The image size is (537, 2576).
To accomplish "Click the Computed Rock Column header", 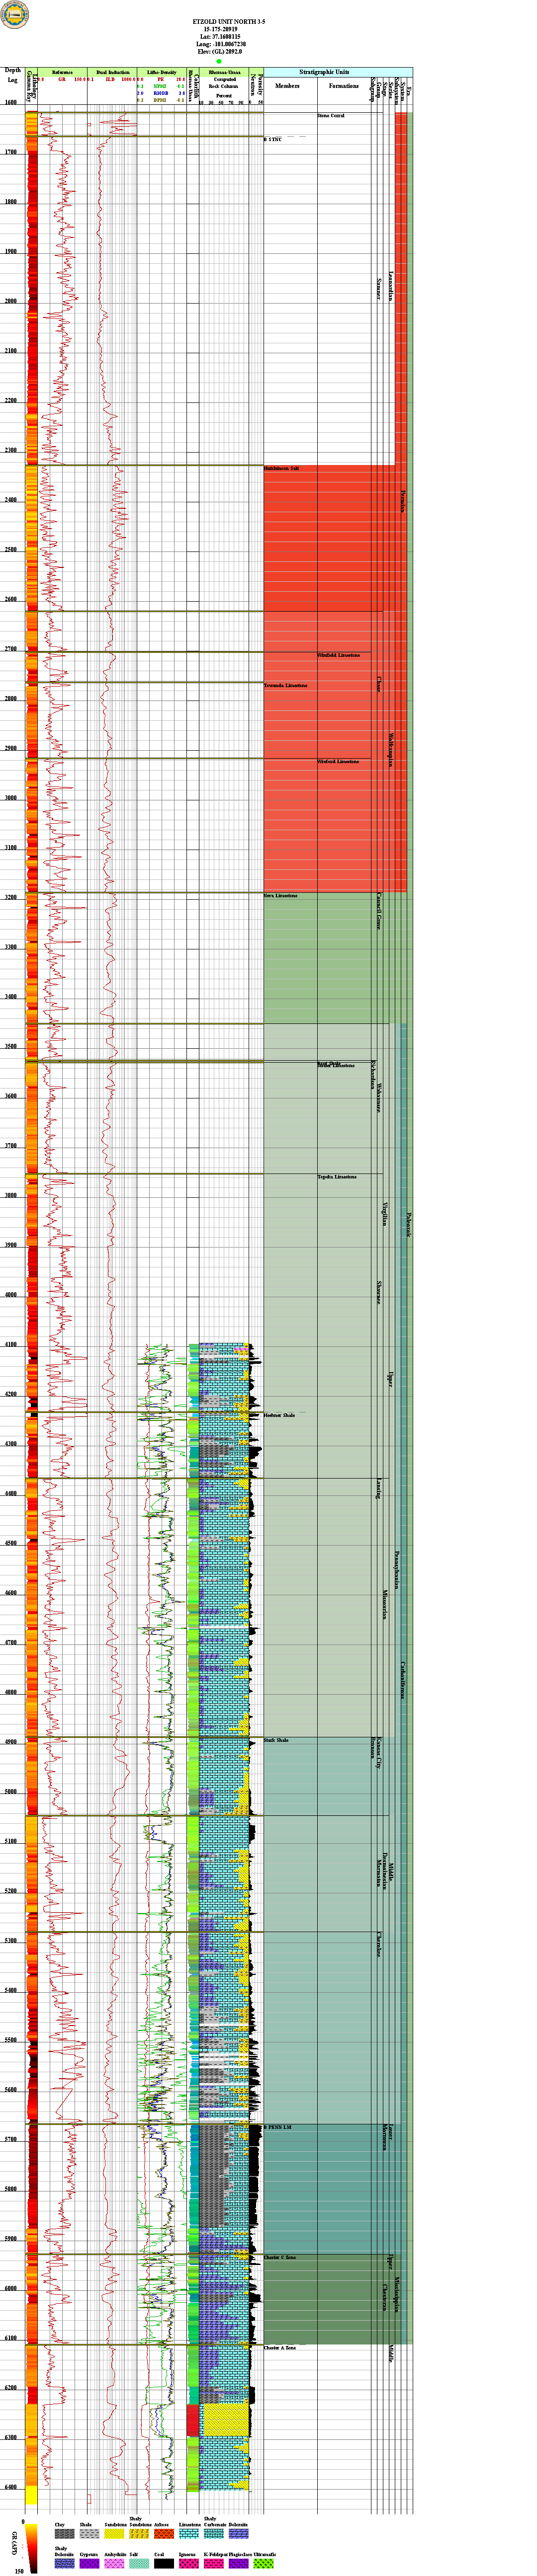I will tap(224, 83).
